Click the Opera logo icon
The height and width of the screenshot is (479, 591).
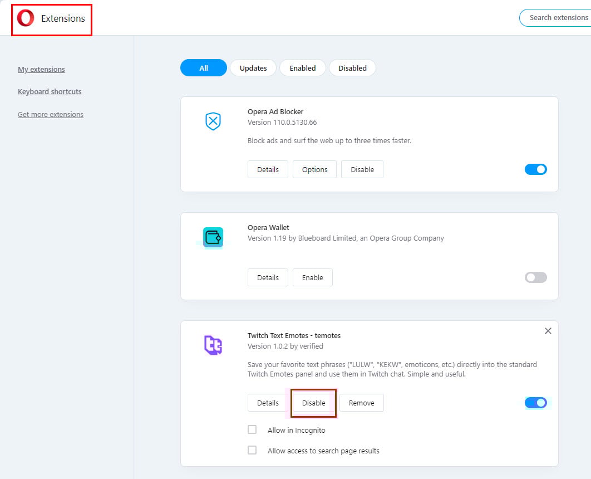click(x=26, y=18)
